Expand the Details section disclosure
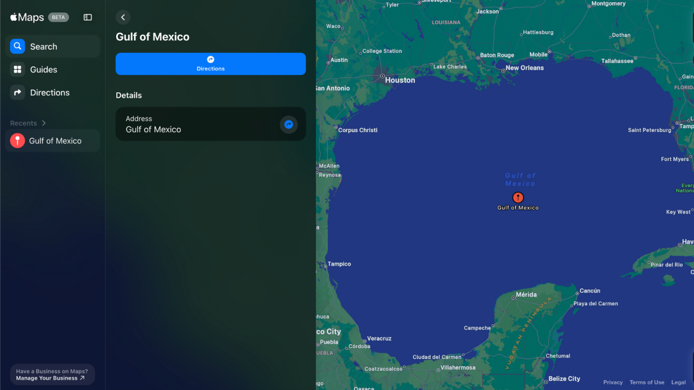Image resolution: width=694 pixels, height=390 pixels. coord(129,95)
